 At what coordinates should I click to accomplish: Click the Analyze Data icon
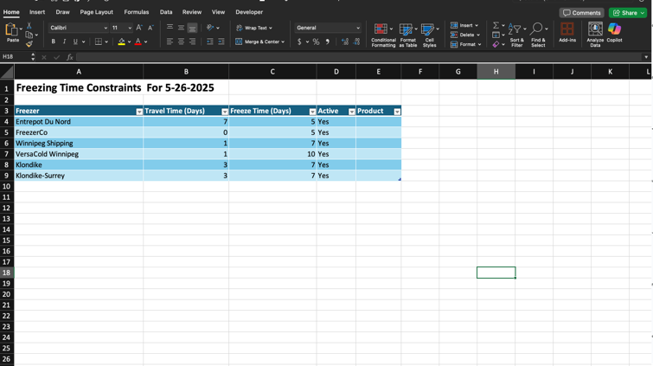595,30
